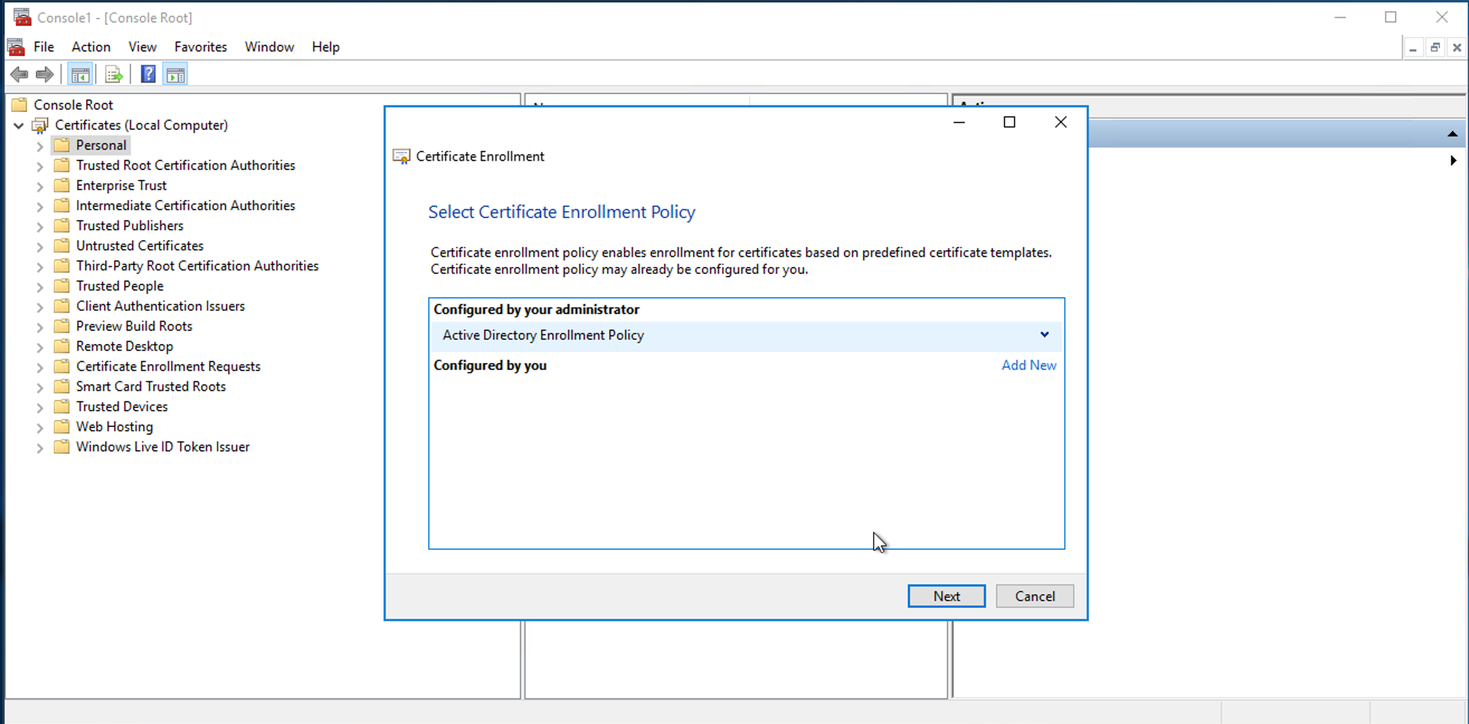The image size is (1469, 724).
Task: Expand the Certificate Enrollment Requests node
Action: [39, 367]
